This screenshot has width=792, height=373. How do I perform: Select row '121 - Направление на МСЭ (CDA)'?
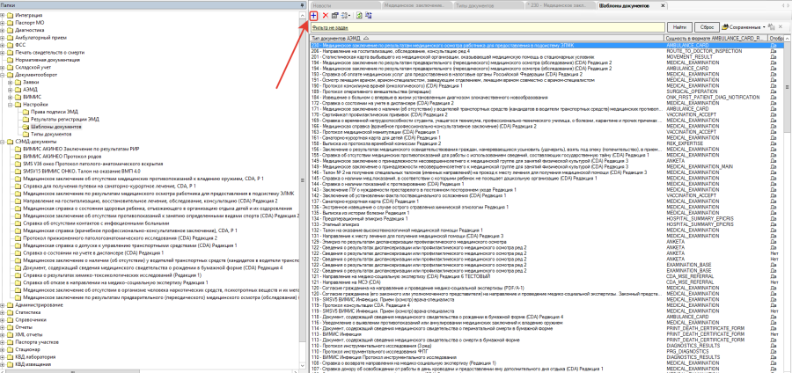(x=547, y=282)
